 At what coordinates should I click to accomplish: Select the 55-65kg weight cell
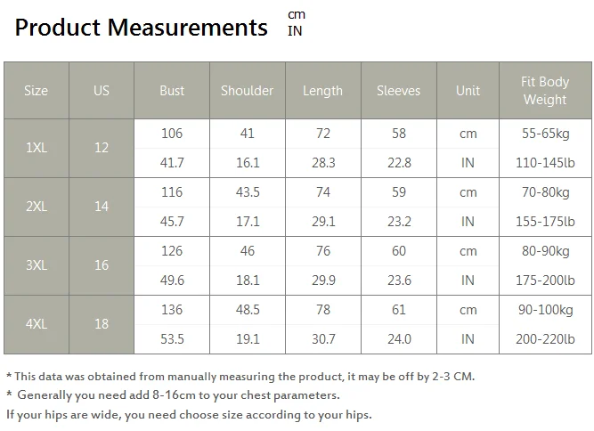[x=546, y=134]
